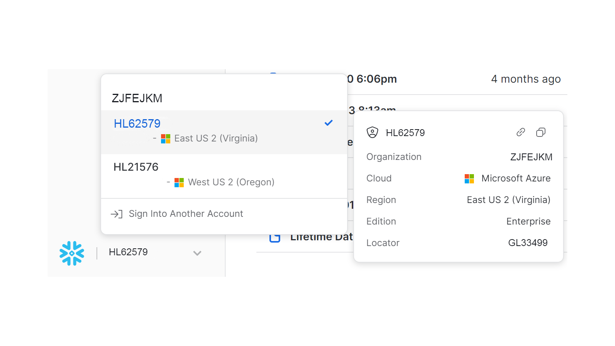Click the 4 months ago timestamp

tap(526, 79)
